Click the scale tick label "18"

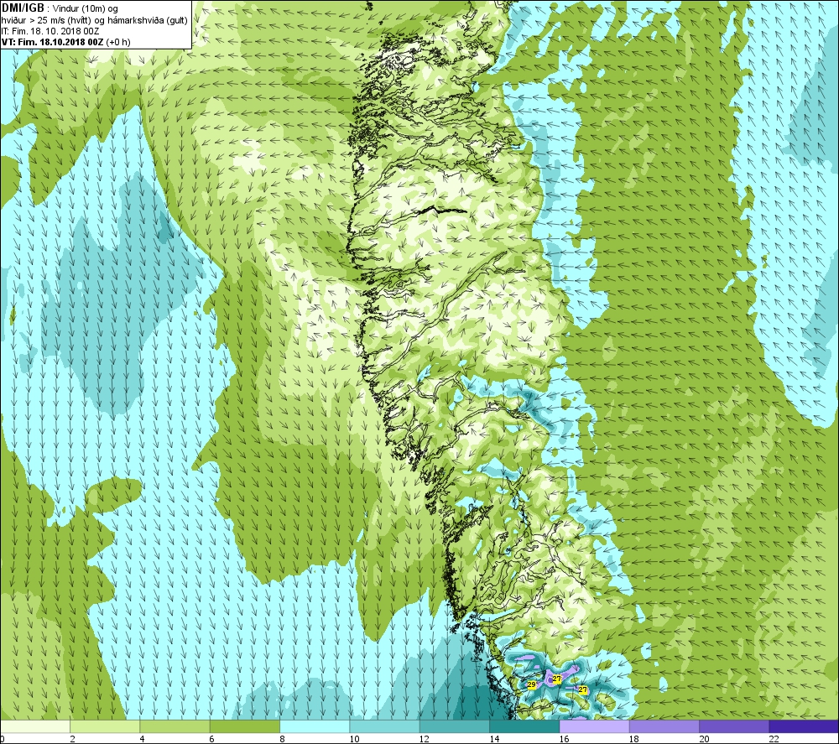point(634,739)
